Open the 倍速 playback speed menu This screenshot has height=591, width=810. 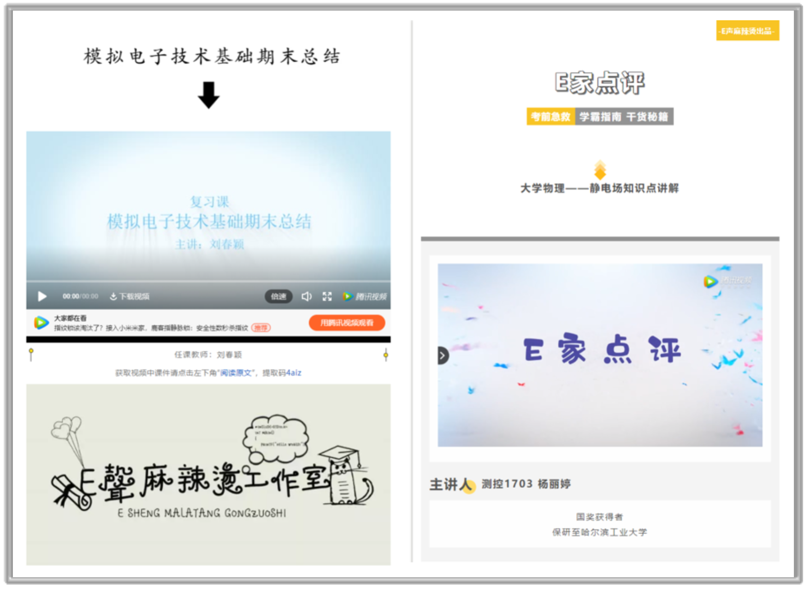(278, 296)
